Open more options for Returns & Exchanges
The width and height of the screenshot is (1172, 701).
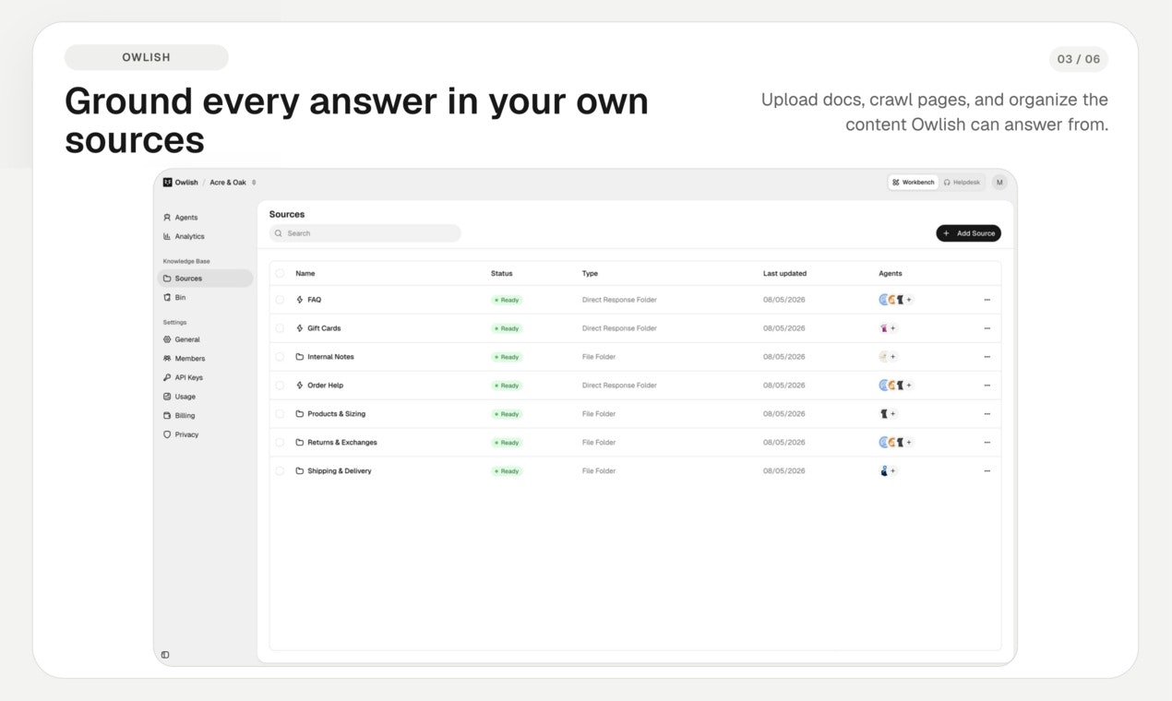tap(987, 443)
